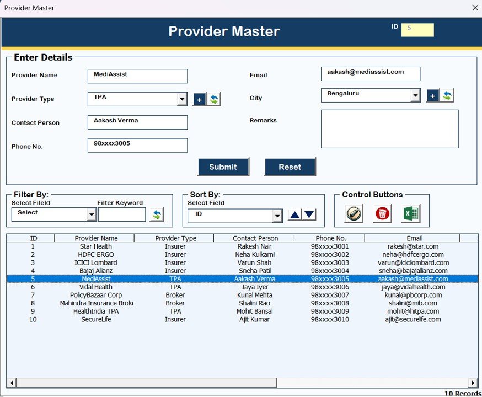Add a new Provider Type with plus icon
Screen dimensions: 482x397
[199, 99]
